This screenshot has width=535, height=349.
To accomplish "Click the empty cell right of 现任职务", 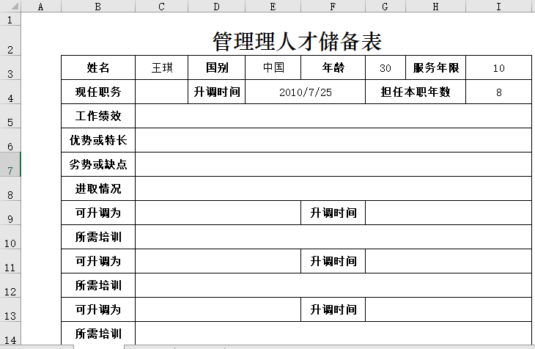I will pyautogui.click(x=162, y=92).
